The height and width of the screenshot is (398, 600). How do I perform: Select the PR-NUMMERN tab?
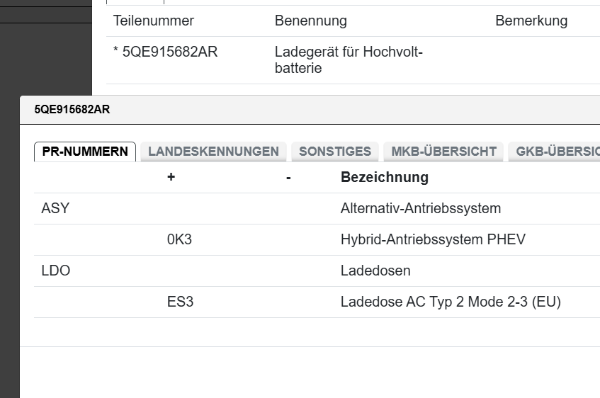point(85,152)
